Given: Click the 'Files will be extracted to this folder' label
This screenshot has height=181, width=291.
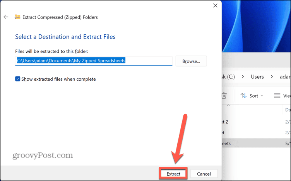Looking at the screenshot, I should (51, 51).
